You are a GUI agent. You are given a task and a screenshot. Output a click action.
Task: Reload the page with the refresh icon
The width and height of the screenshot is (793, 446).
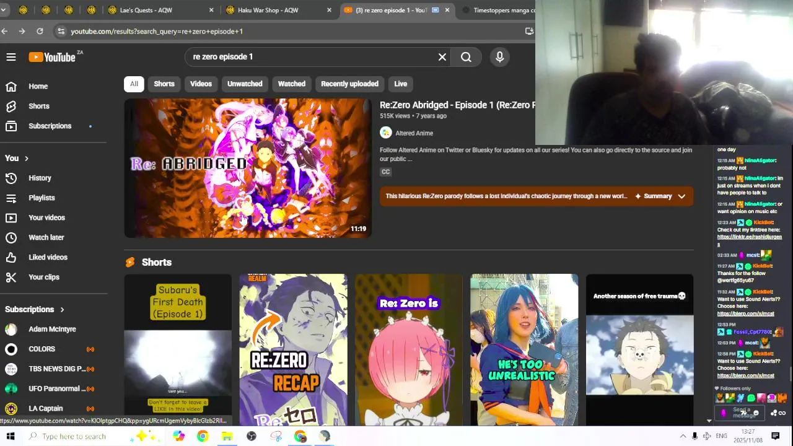click(40, 31)
